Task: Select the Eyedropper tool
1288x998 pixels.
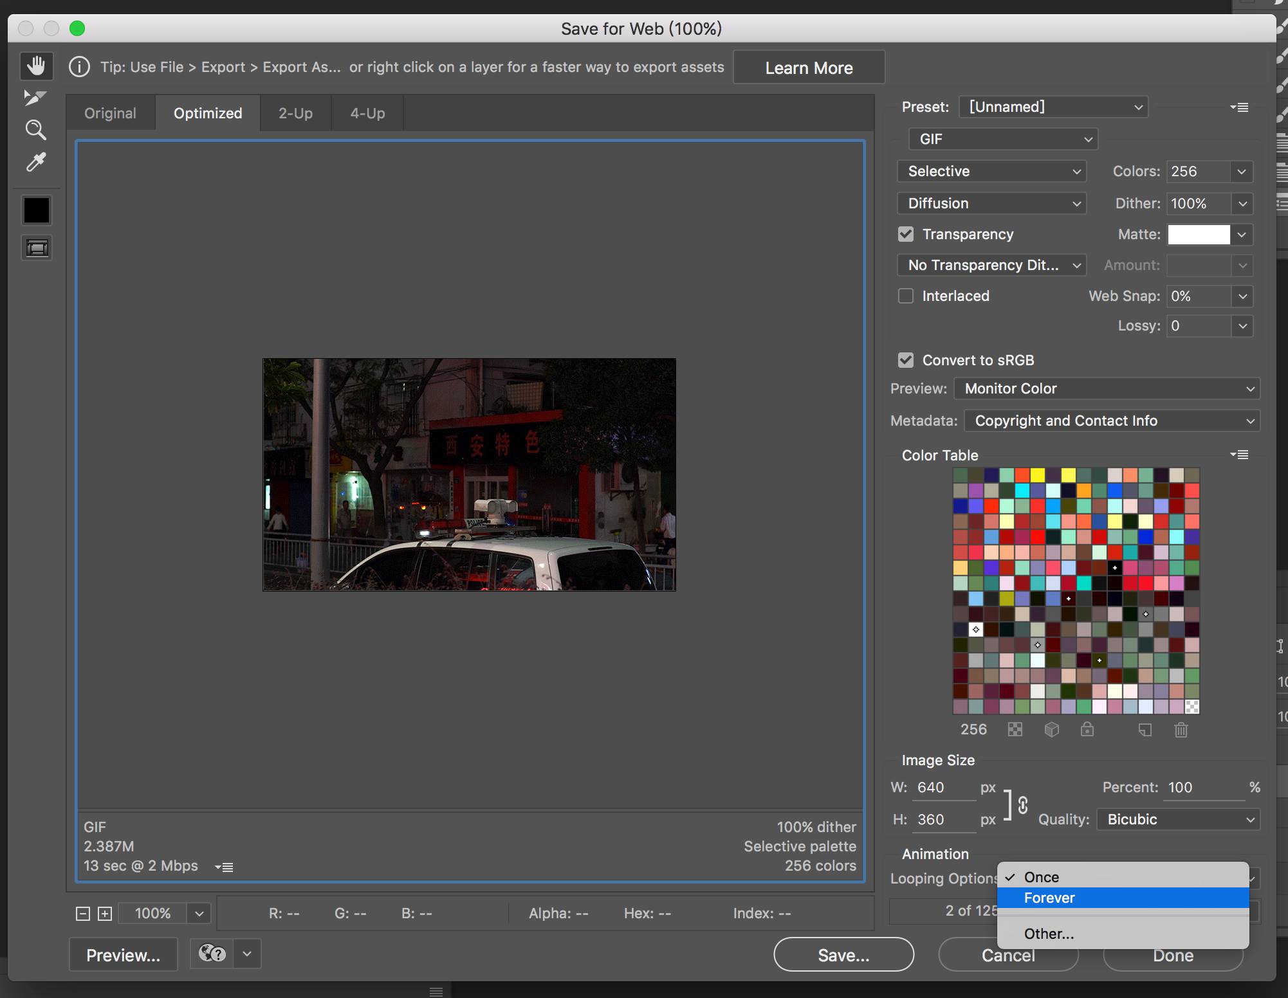Action: click(35, 162)
